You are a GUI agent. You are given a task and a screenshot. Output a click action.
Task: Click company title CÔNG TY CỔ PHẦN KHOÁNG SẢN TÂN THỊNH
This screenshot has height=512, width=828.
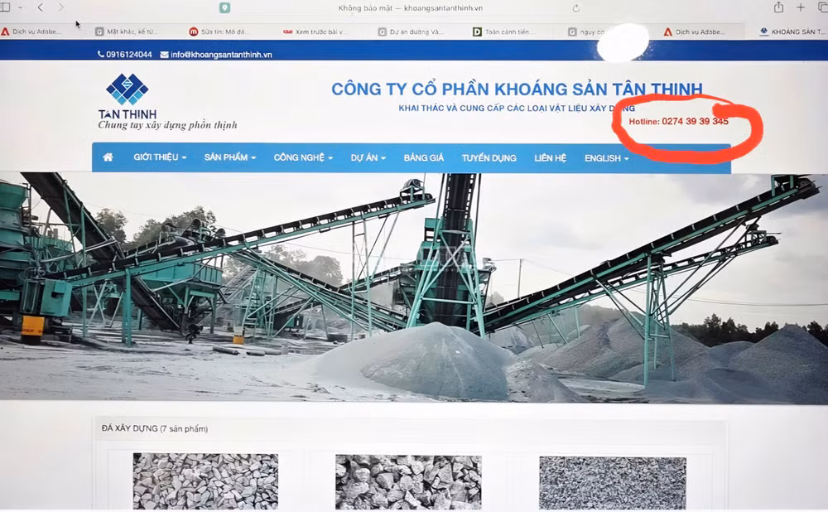tap(517, 89)
